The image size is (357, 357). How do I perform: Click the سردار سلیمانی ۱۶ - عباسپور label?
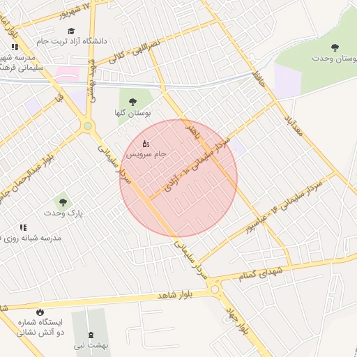284,207
